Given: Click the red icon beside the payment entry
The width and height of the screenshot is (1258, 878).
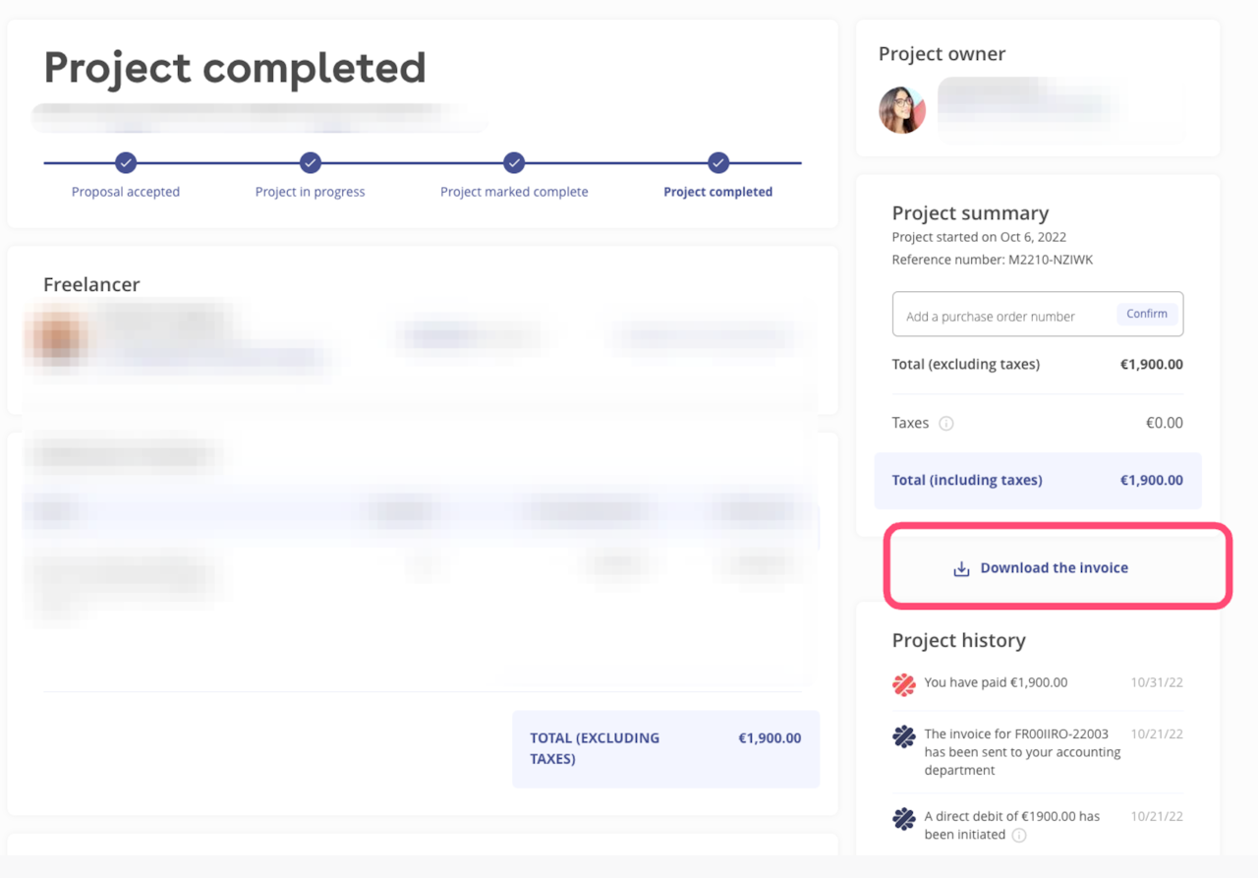Looking at the screenshot, I should pos(904,684).
